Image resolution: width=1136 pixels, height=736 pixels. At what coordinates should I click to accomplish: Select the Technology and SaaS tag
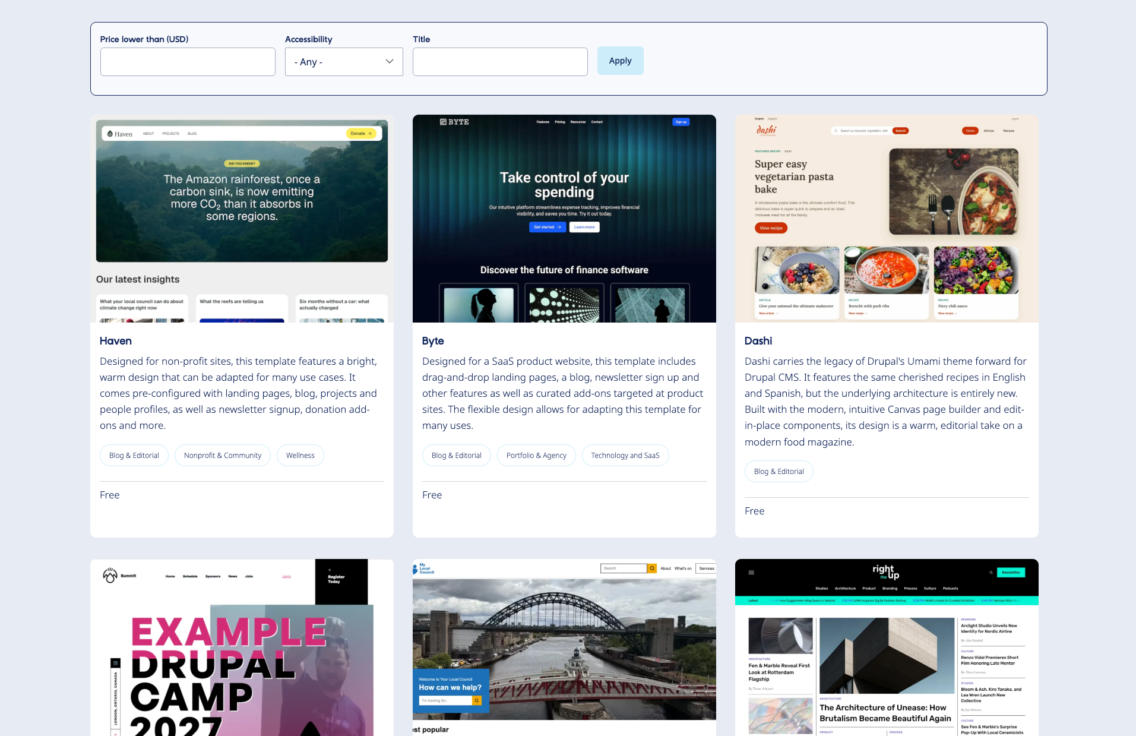[625, 456]
